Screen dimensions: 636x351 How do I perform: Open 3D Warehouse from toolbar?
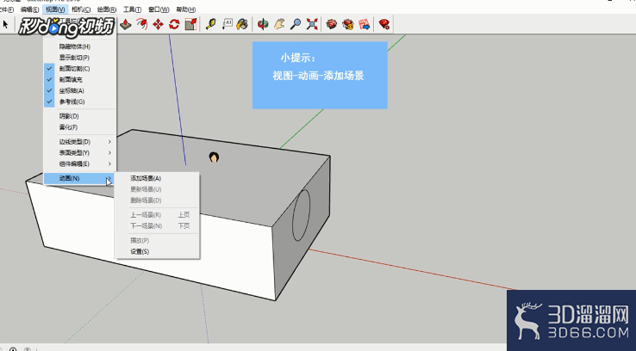pos(332,24)
